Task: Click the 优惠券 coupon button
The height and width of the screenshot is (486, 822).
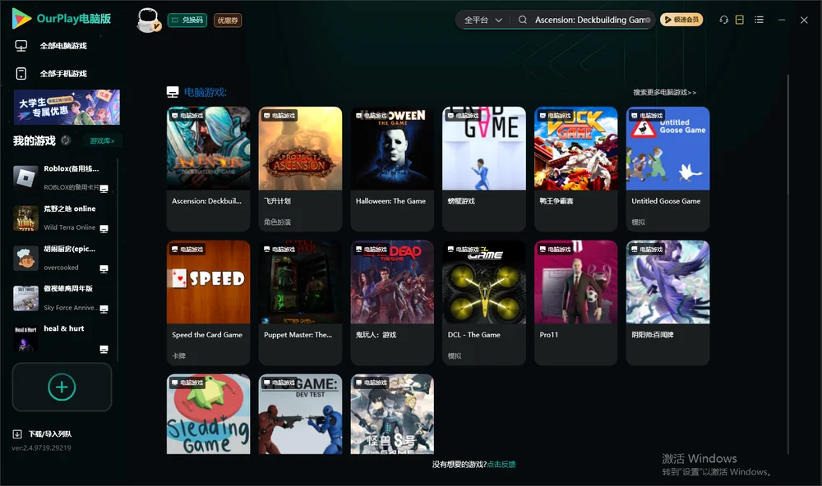Action: tap(228, 21)
